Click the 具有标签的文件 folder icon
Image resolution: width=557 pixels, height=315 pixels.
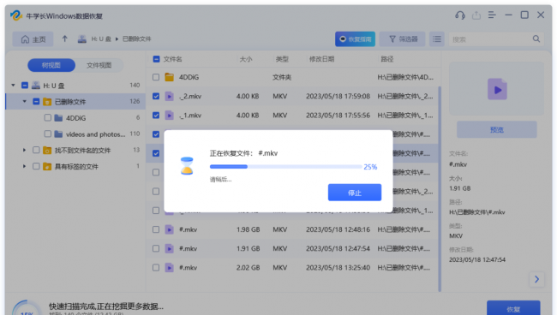pyautogui.click(x=47, y=166)
